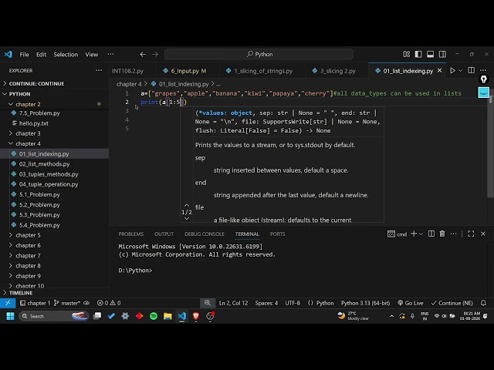Viewport: 494px width, 370px height.
Task: Switch to the PORTS panel tab
Action: pos(277,234)
